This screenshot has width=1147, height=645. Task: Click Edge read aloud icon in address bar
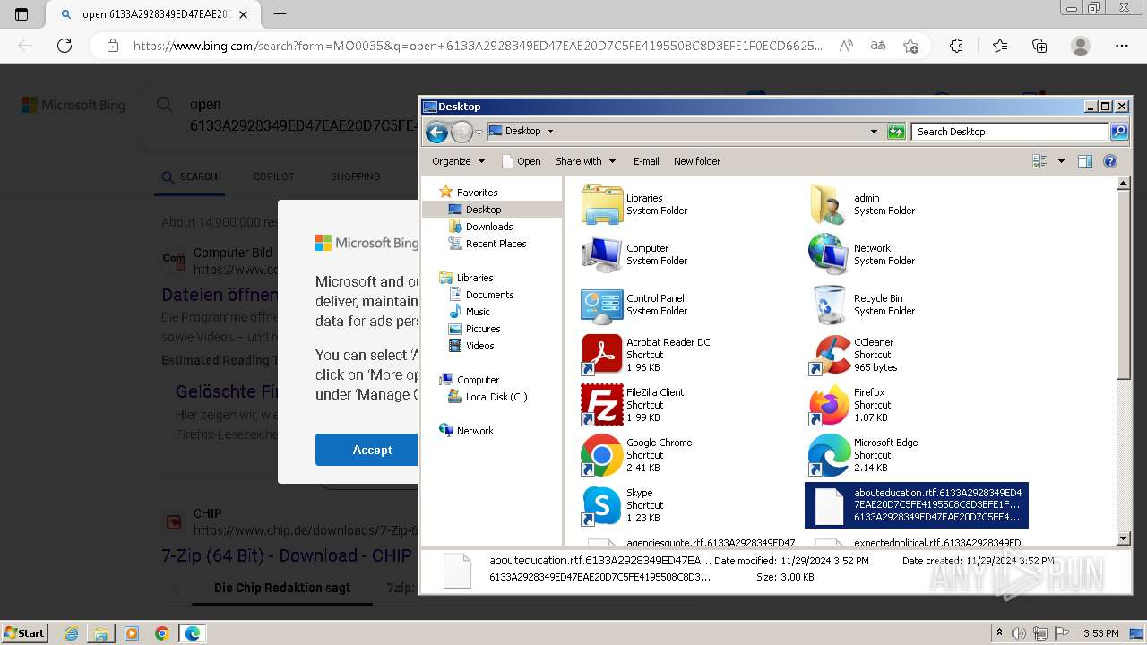[x=845, y=46]
